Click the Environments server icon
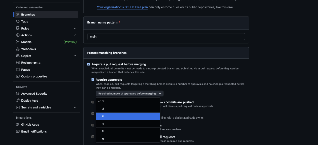The image size is (318, 145). pos(18,63)
